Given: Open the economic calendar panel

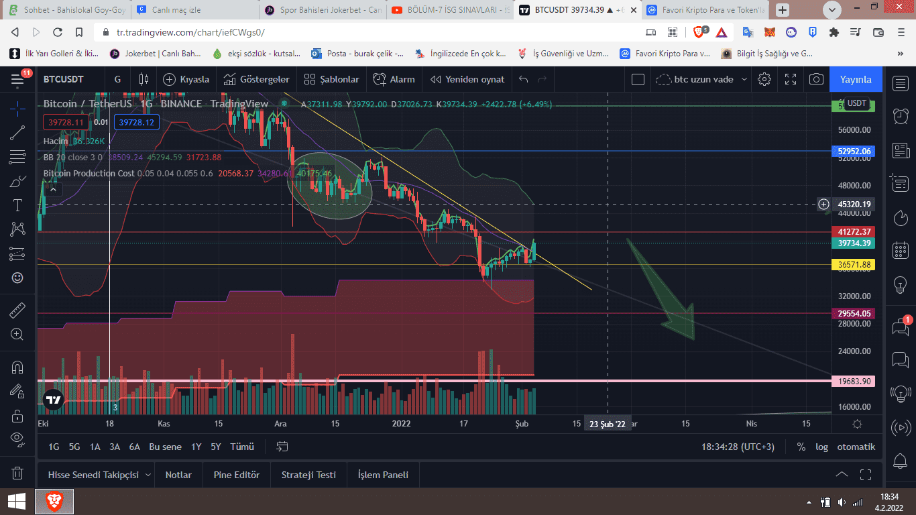Looking at the screenshot, I should (901, 251).
